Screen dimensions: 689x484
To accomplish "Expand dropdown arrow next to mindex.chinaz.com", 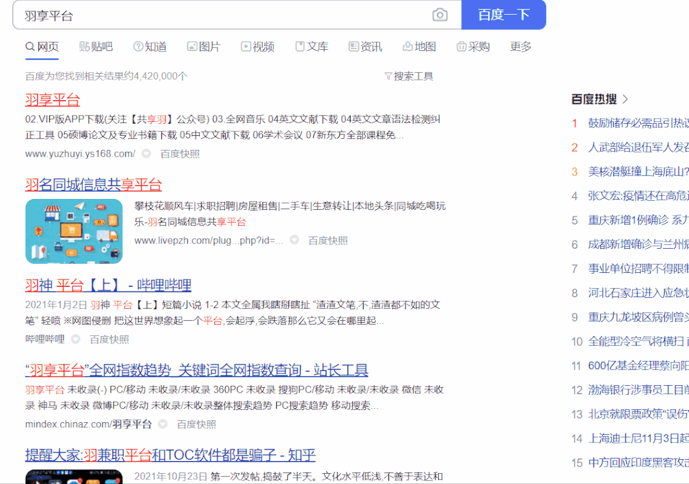I will click(163, 424).
